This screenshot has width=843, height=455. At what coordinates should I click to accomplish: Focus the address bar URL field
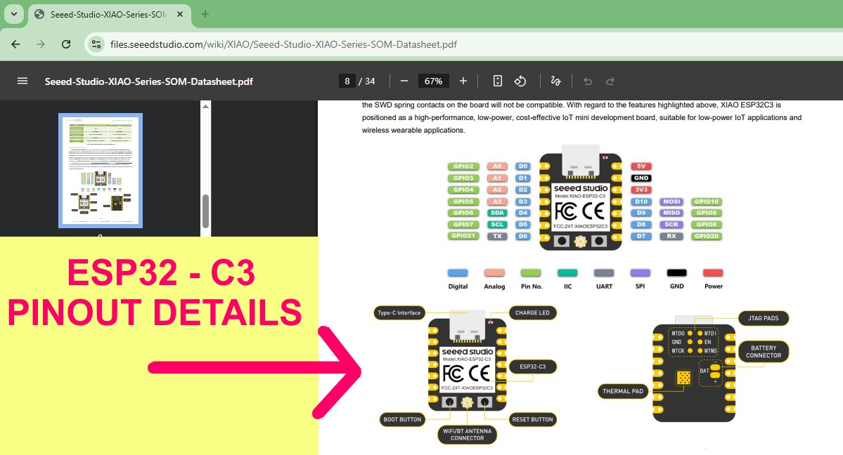pos(283,44)
